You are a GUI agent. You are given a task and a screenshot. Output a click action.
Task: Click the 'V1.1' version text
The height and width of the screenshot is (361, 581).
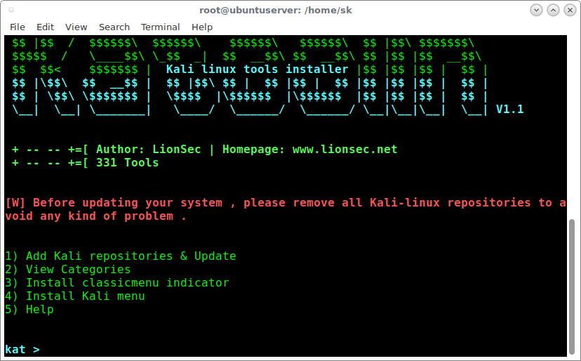pos(509,109)
